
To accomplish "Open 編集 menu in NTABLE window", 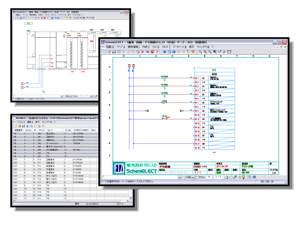I will click(30, 122).
